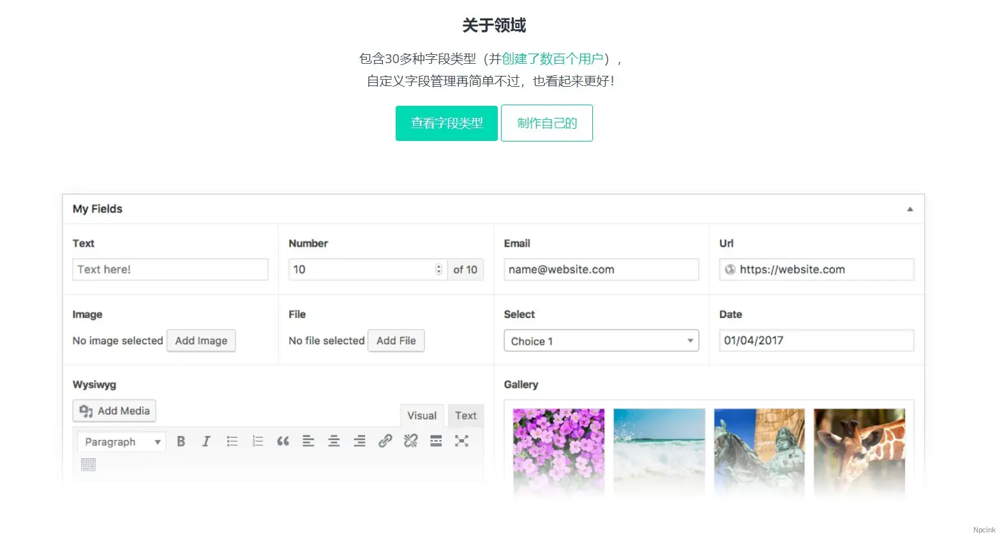Click the Add File button

coord(396,340)
